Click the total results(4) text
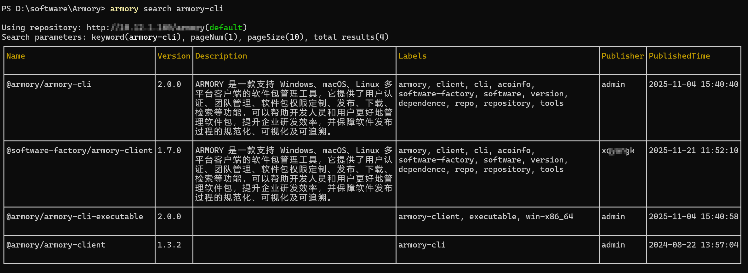Image resolution: width=748 pixels, height=273 pixels. [x=351, y=37]
